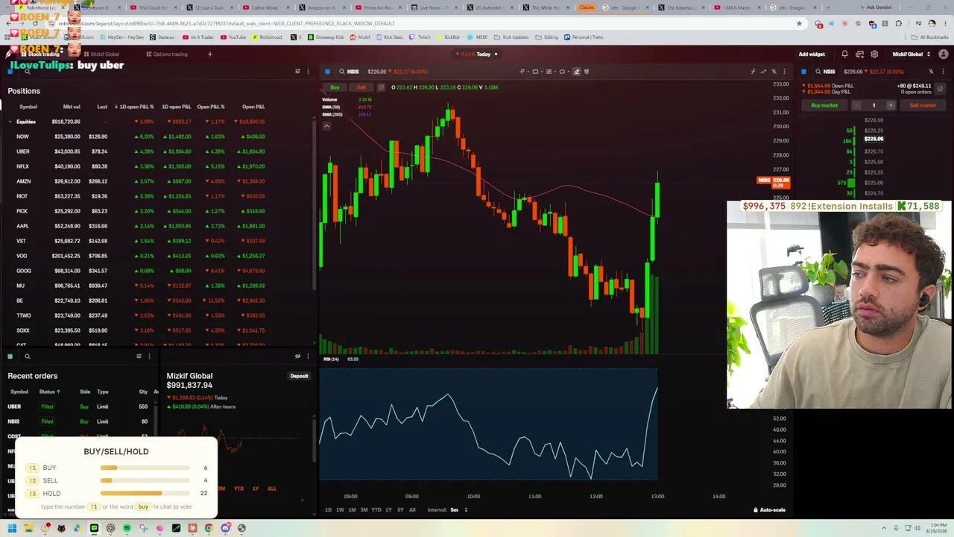The width and height of the screenshot is (954, 537).
Task: Click the $226.25 price ladder row
Action: 874,131
